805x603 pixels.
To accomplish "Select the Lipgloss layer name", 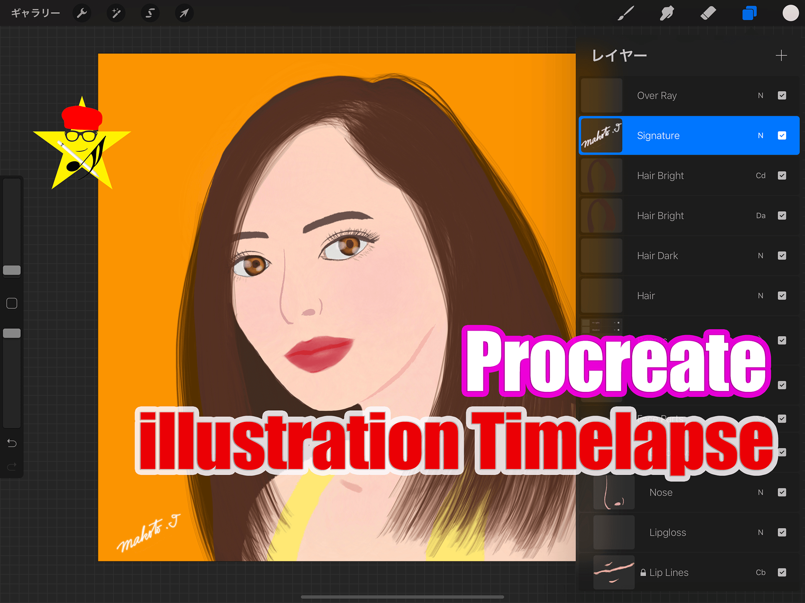I will pos(667,533).
